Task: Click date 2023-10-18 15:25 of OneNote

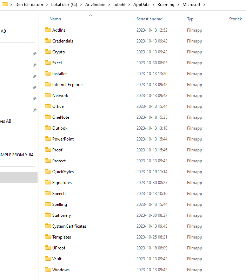Action: pos(152,117)
